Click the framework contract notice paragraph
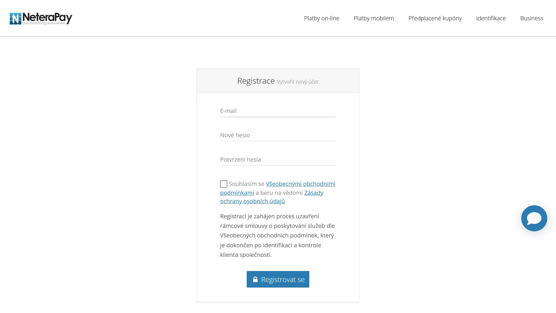Image resolution: width=556 pixels, height=313 pixels. pos(277,235)
